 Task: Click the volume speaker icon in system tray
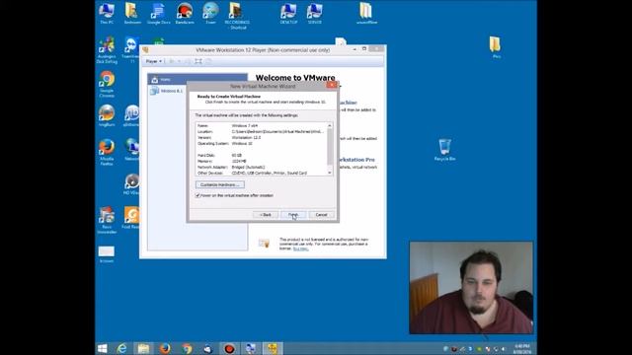point(503,349)
